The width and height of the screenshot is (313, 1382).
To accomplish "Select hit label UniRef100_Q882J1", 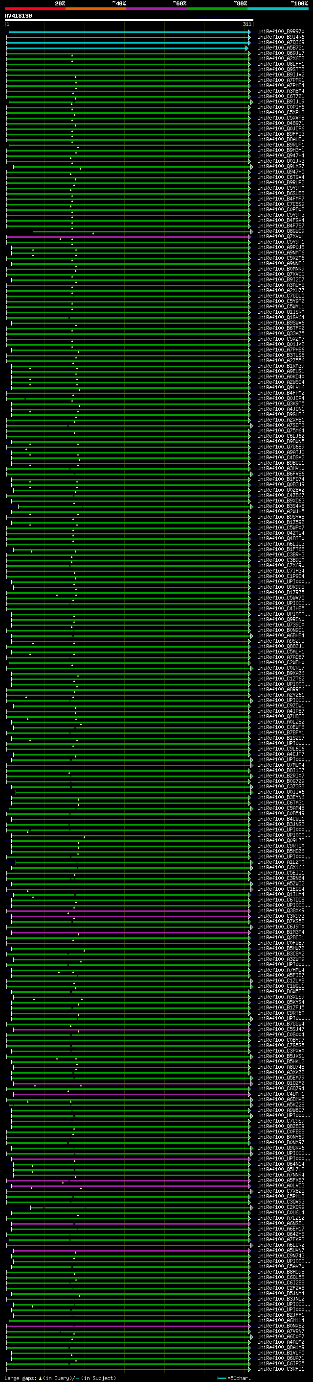I will pos(281,647).
